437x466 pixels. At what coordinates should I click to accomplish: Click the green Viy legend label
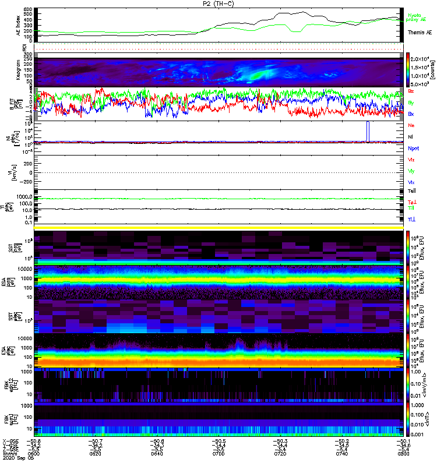411,171
